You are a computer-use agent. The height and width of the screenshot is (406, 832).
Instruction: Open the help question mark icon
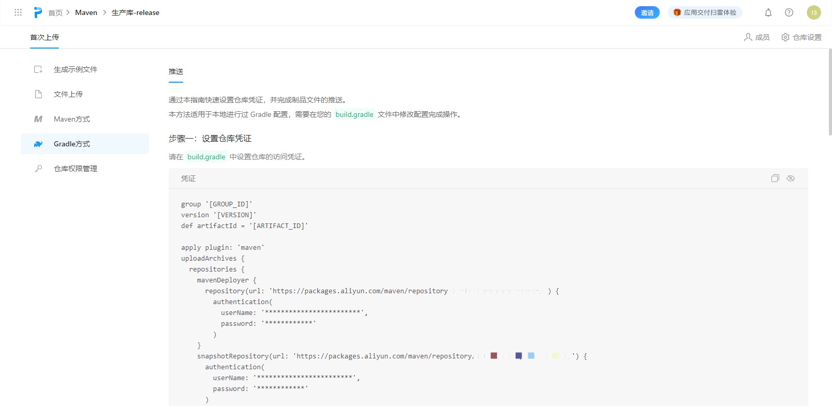coord(789,12)
